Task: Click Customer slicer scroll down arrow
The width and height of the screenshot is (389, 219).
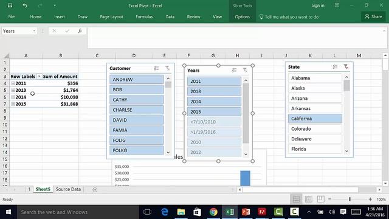Action: click(168, 153)
